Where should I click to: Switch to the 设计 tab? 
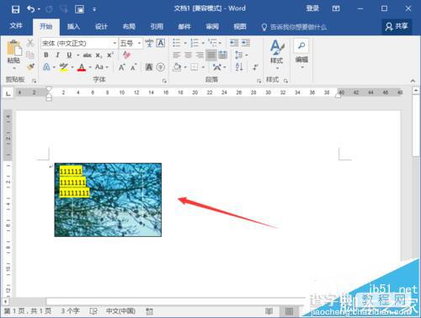(x=101, y=27)
